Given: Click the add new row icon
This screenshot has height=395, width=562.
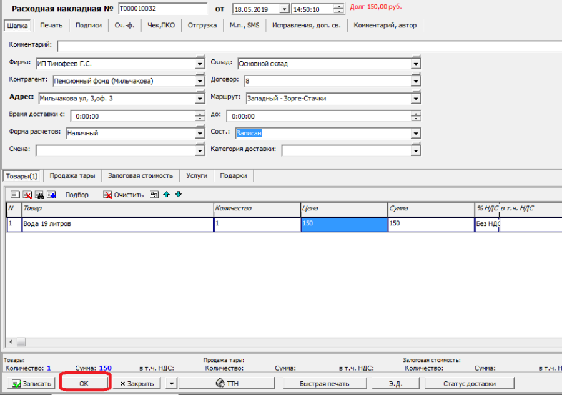Looking at the screenshot, I should click(x=15, y=195).
